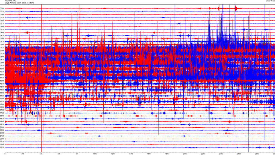Click the 22:30 hour label

coord(2,142)
